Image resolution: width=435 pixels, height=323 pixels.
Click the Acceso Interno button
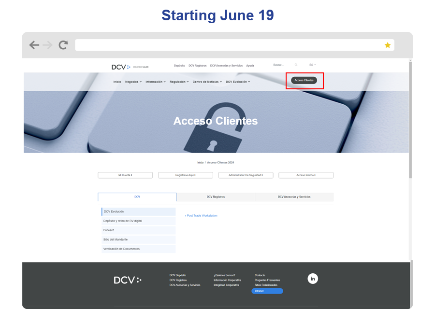(x=306, y=175)
